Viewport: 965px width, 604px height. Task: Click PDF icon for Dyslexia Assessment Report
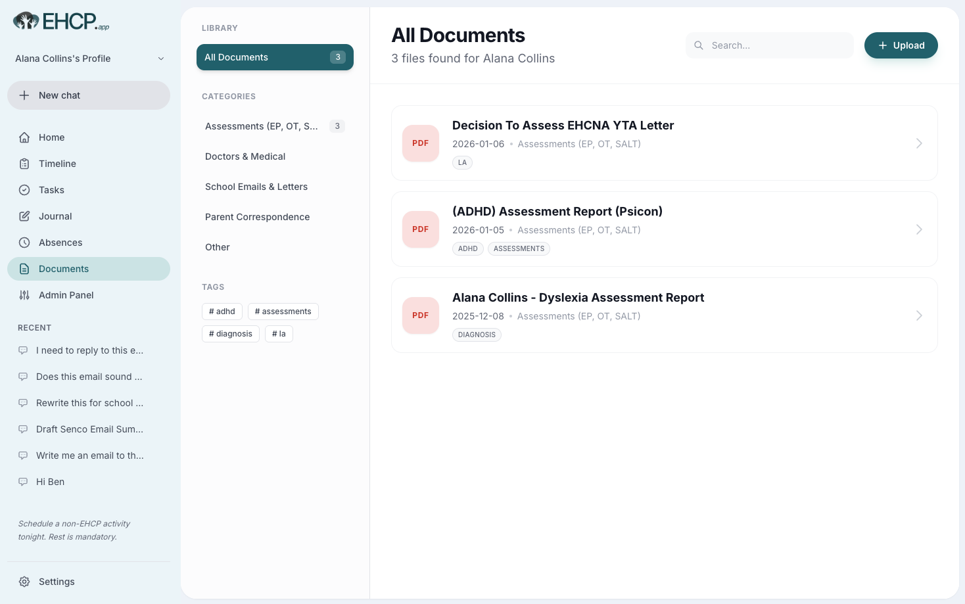[x=421, y=315]
